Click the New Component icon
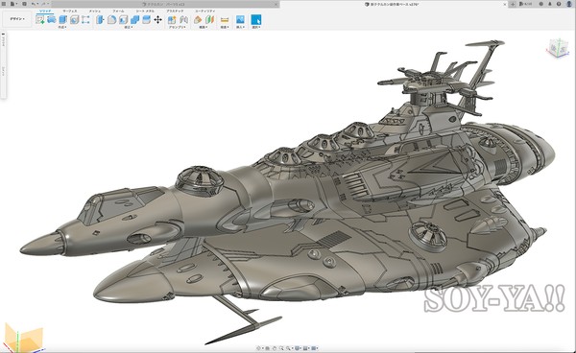The height and width of the screenshot is (353, 576). tap(172, 19)
